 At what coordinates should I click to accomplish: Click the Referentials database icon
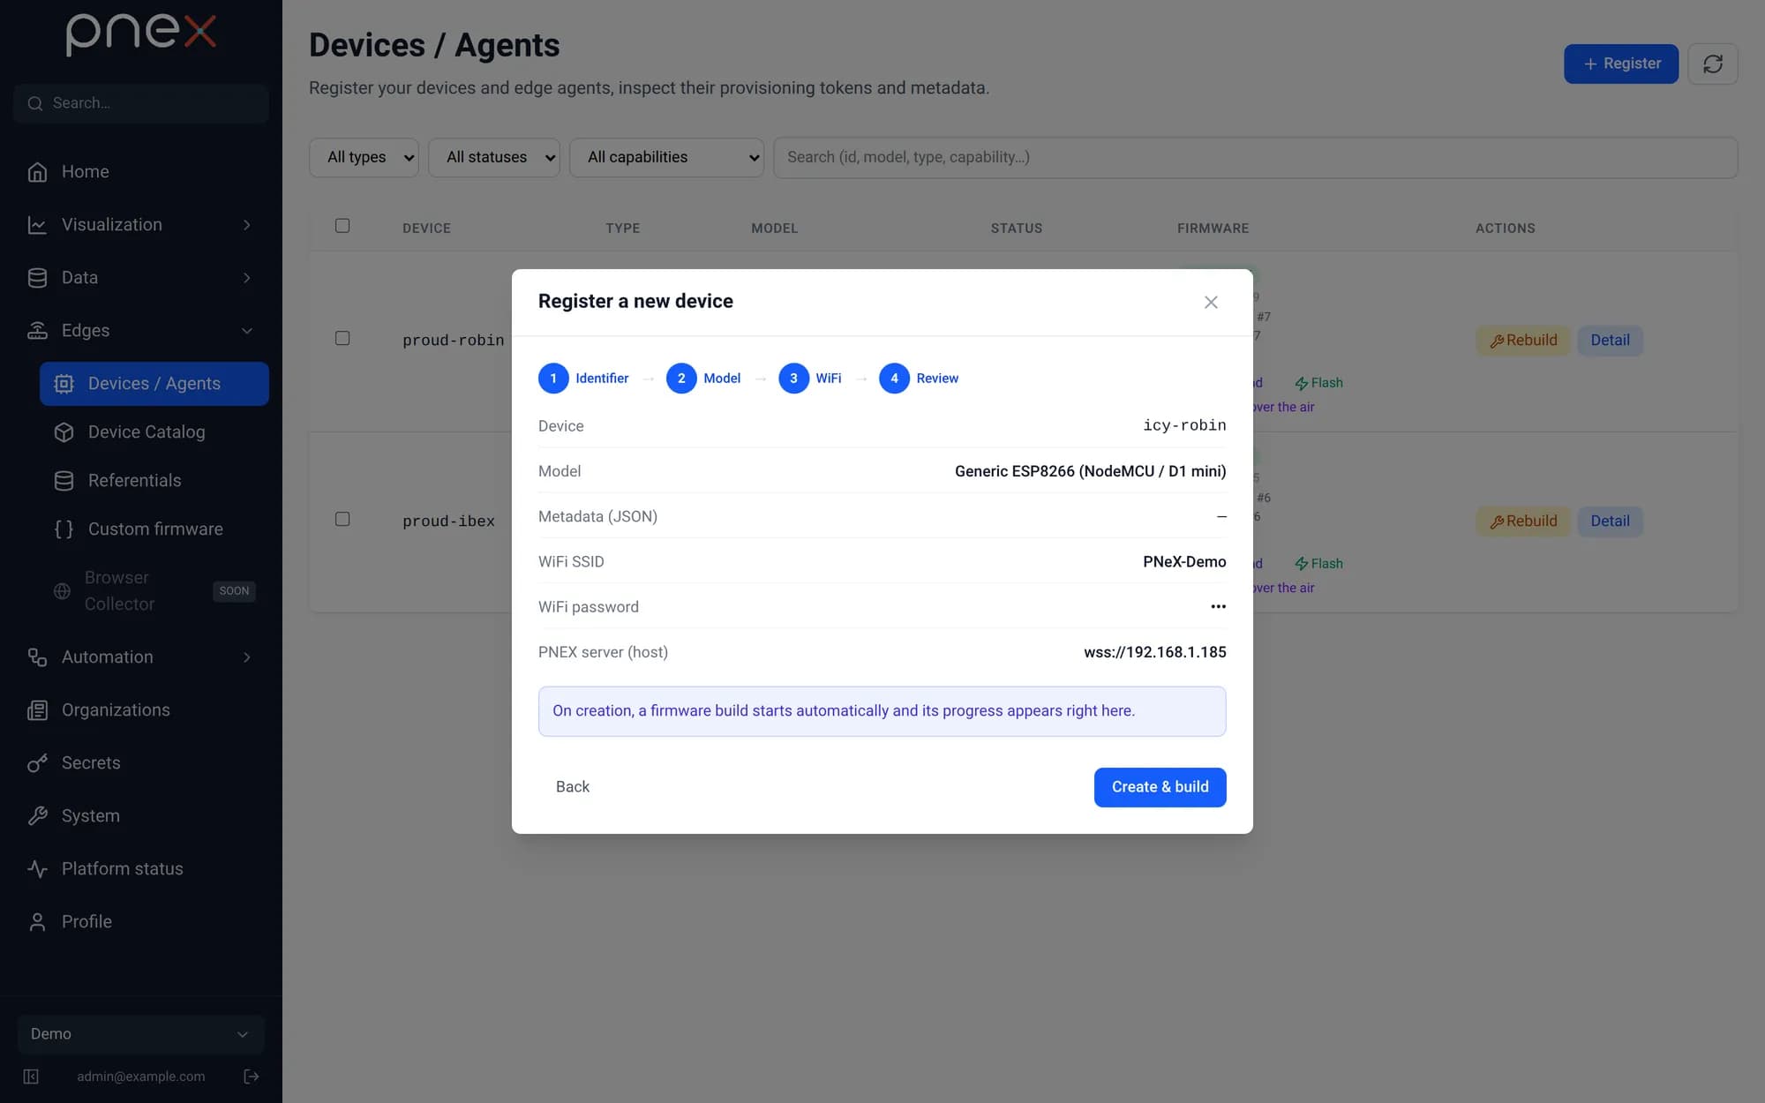coord(64,481)
